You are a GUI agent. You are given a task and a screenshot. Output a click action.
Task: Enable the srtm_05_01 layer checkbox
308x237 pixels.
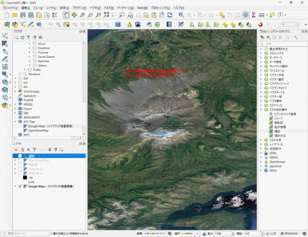(x=20, y=169)
